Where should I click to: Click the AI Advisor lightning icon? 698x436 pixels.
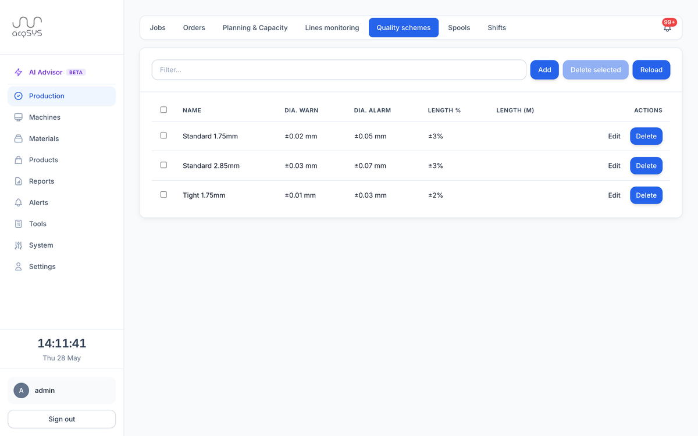coord(19,73)
